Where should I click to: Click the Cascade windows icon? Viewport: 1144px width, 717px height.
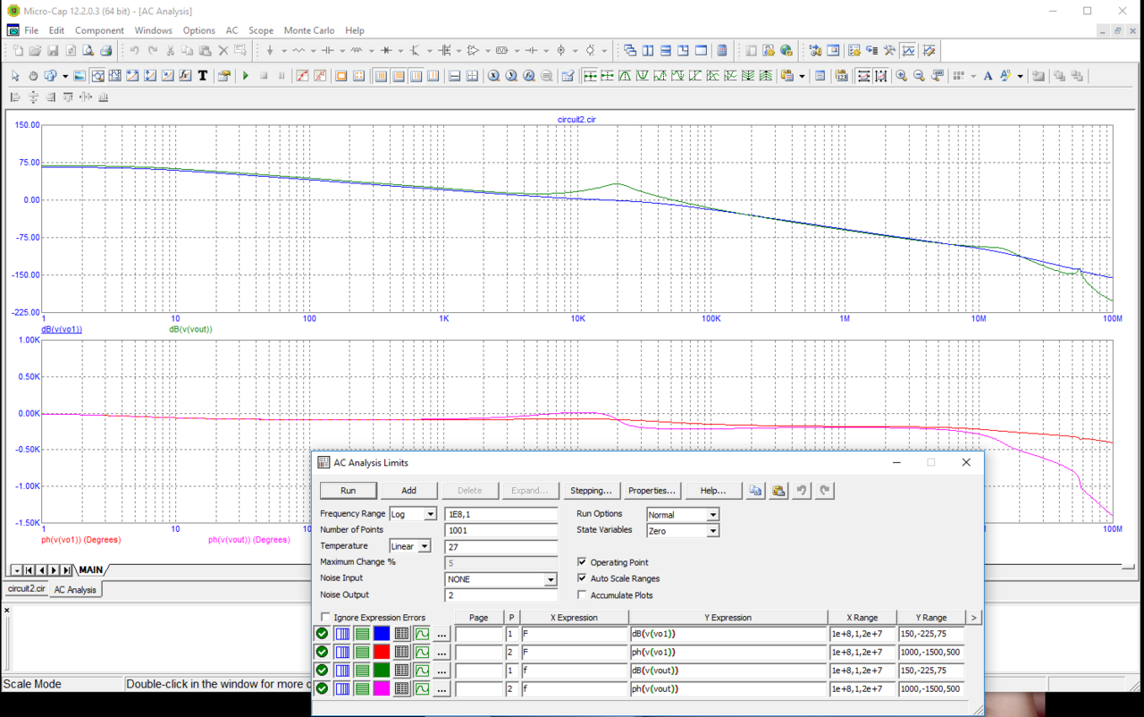pyautogui.click(x=630, y=51)
